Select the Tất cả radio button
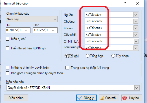 click(66, 56)
